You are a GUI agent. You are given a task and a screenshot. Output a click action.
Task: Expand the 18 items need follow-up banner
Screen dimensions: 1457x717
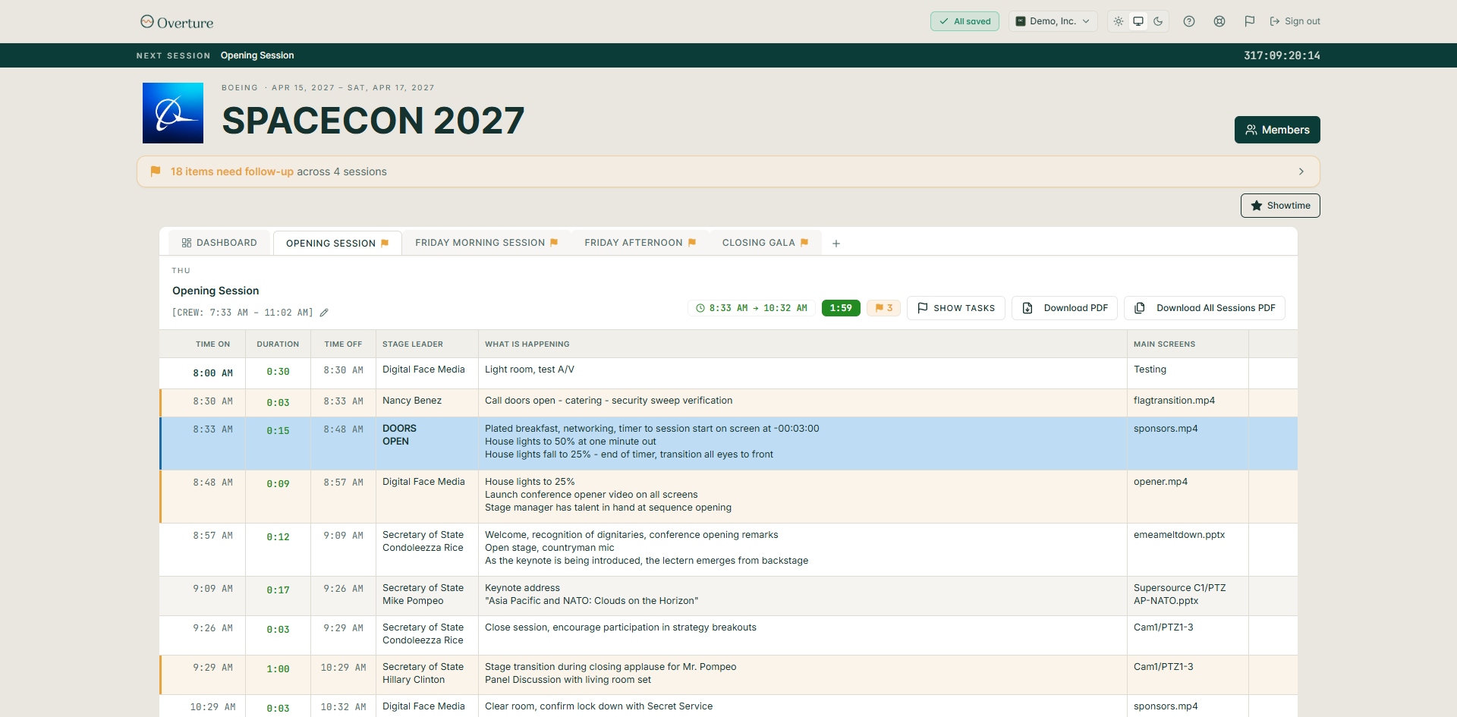728,171
